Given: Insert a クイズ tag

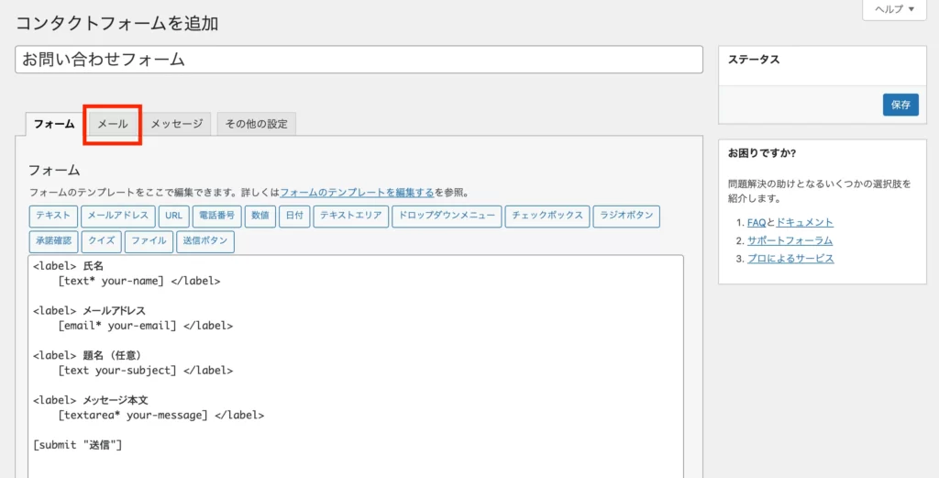Looking at the screenshot, I should [101, 242].
